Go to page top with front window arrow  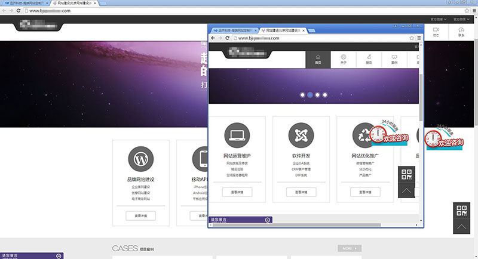coord(406,191)
